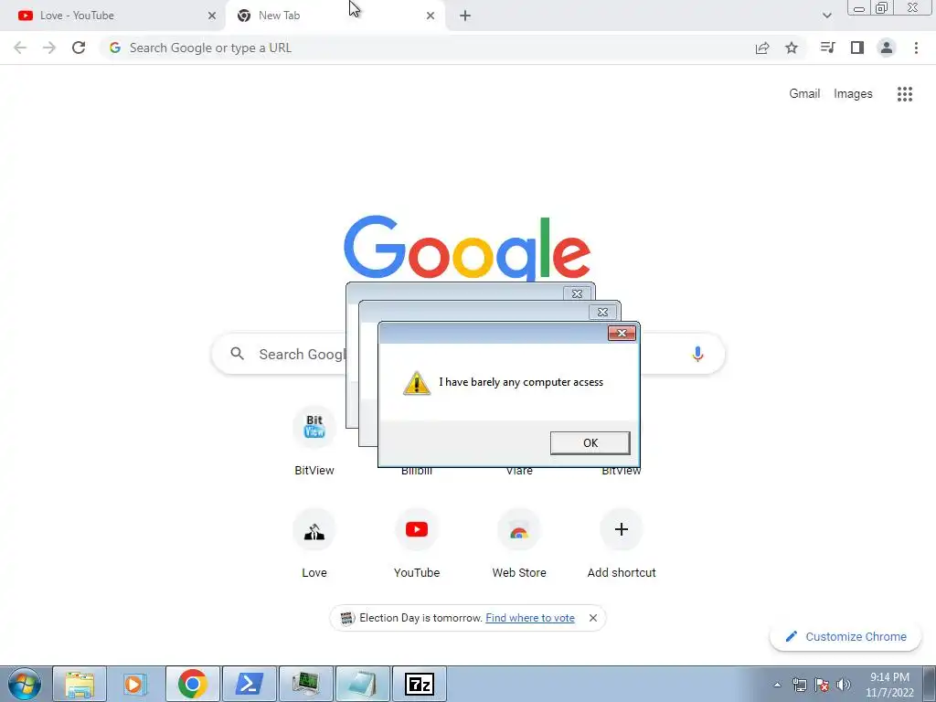Open the Web Store shortcut tile

tap(519, 544)
